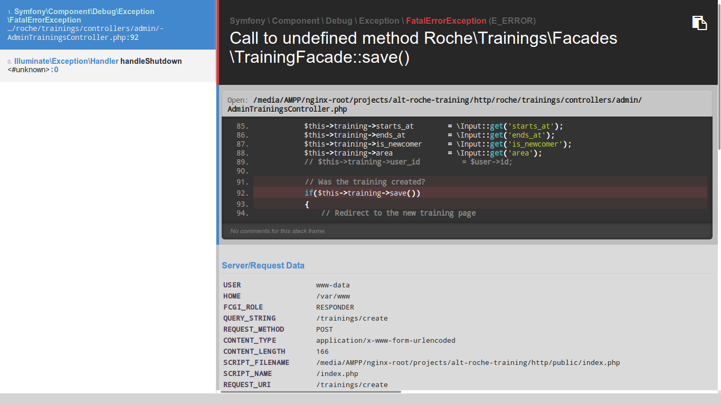Viewport: 721px width, 405px height.
Task: Click code line 85 setting starts_at
Action: [433, 126]
